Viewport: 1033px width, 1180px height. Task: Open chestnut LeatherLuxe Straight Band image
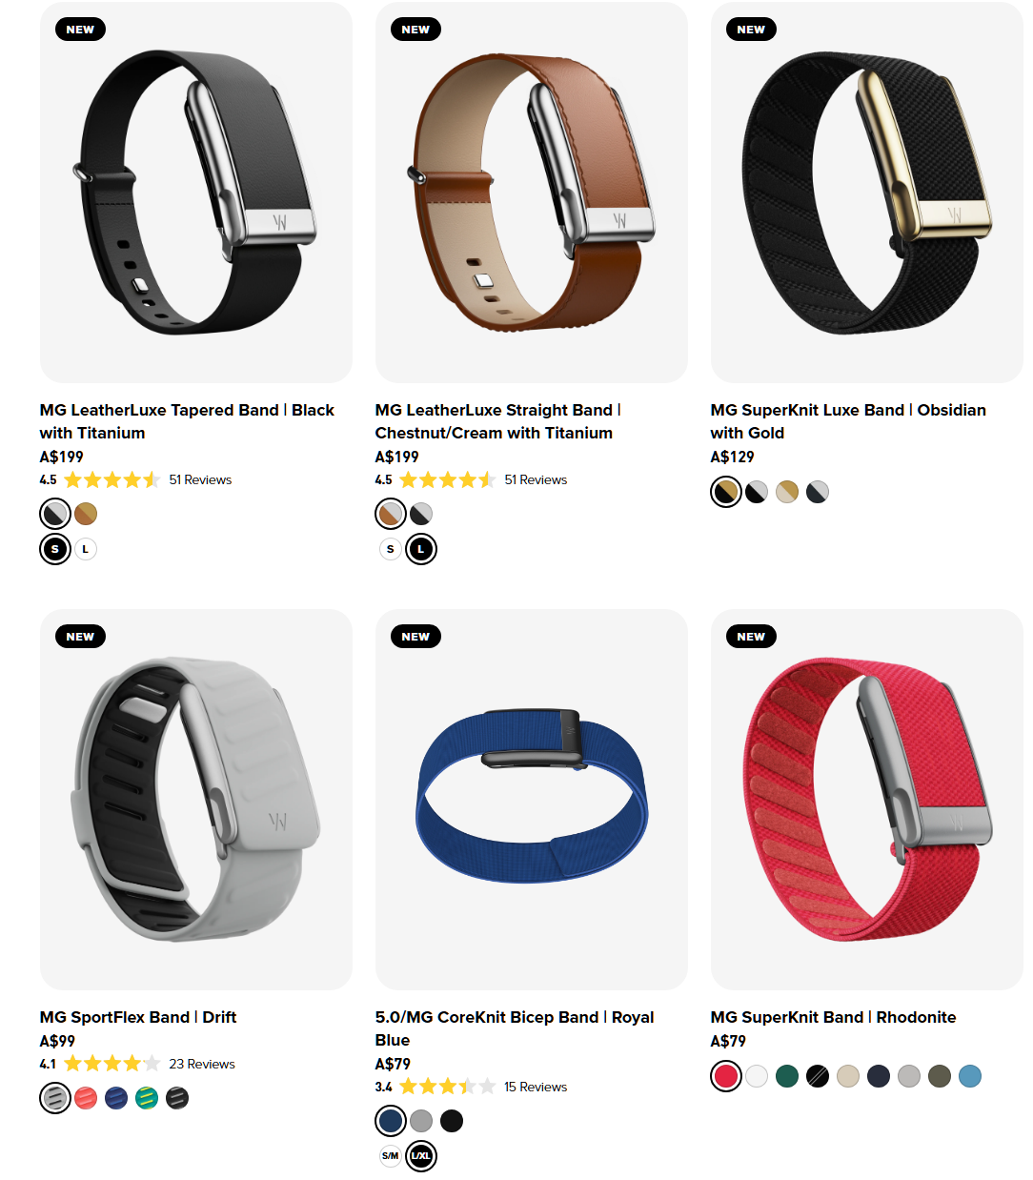pos(532,193)
